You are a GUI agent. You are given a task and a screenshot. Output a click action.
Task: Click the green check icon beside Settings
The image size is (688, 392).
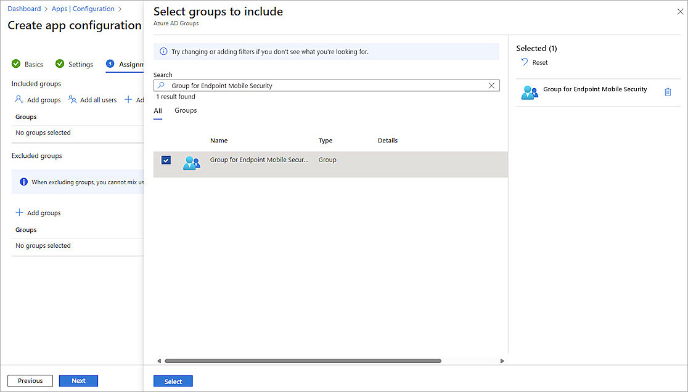click(60, 63)
